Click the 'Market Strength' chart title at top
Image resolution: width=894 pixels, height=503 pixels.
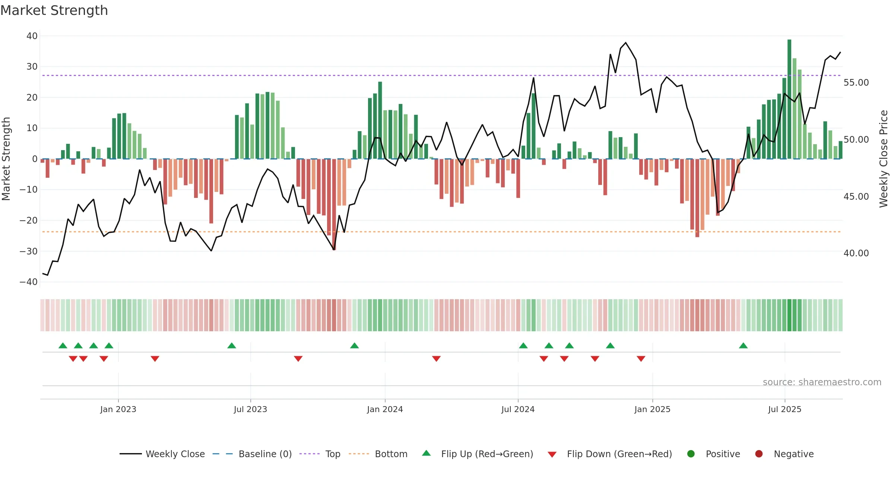[54, 10]
